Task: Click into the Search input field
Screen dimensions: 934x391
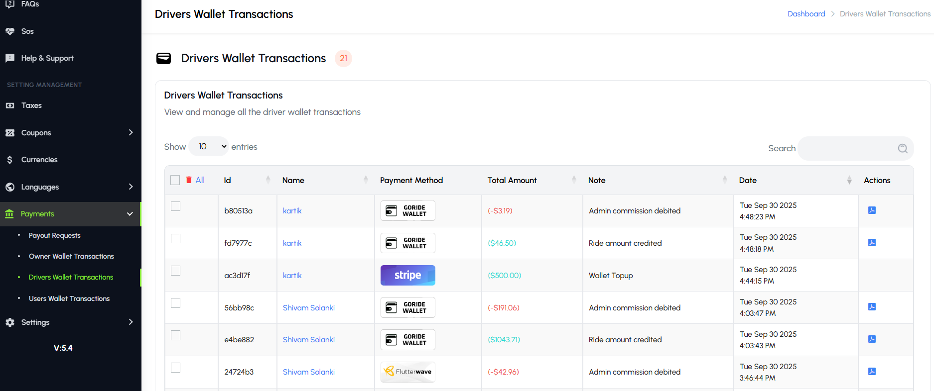Action: (847, 148)
